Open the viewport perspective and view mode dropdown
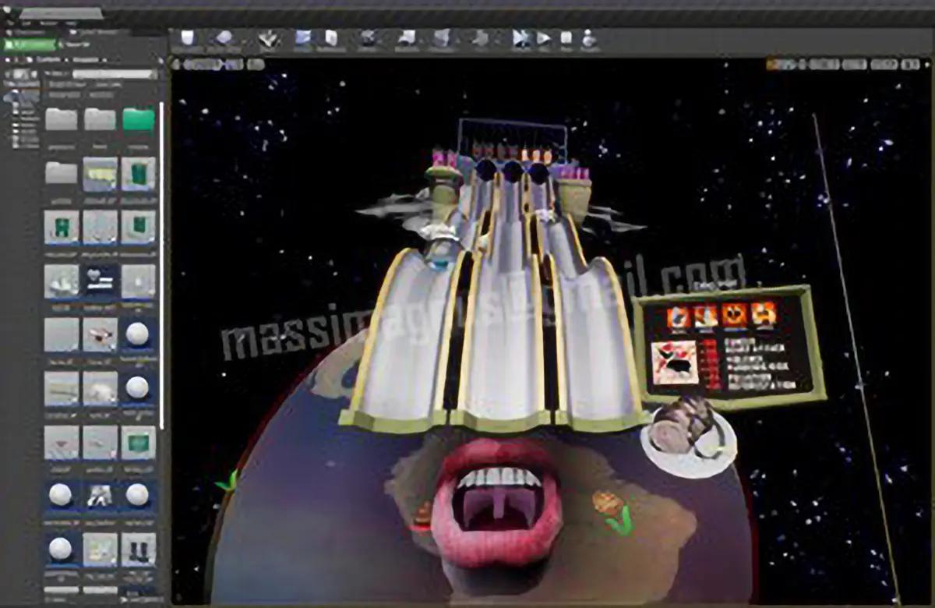 (x=213, y=65)
